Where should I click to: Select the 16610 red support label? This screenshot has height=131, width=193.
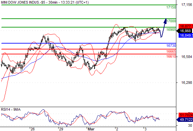coord(171,56)
